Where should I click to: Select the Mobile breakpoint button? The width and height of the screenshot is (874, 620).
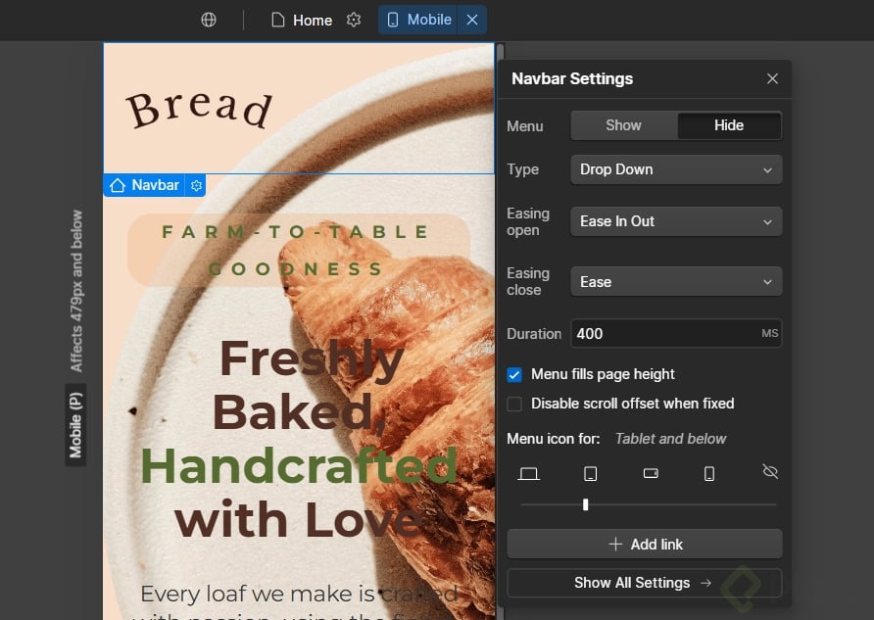tap(418, 20)
